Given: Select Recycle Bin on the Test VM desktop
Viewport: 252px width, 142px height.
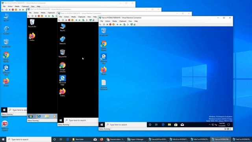Looking at the screenshot, I should coord(104,32).
